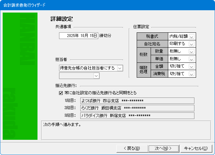Click the 2段目 らくだ銀行 field

[x=137, y=108]
